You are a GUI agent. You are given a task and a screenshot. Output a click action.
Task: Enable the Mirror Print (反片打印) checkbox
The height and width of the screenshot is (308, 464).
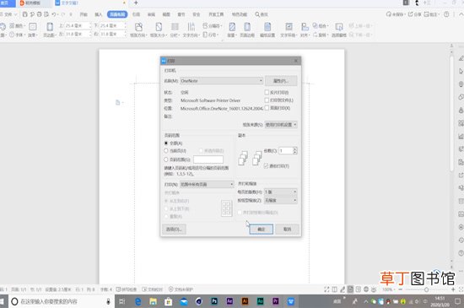[x=267, y=92]
